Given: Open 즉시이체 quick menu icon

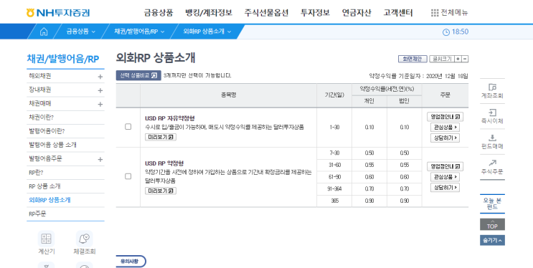Looking at the screenshot, I should [x=492, y=117].
